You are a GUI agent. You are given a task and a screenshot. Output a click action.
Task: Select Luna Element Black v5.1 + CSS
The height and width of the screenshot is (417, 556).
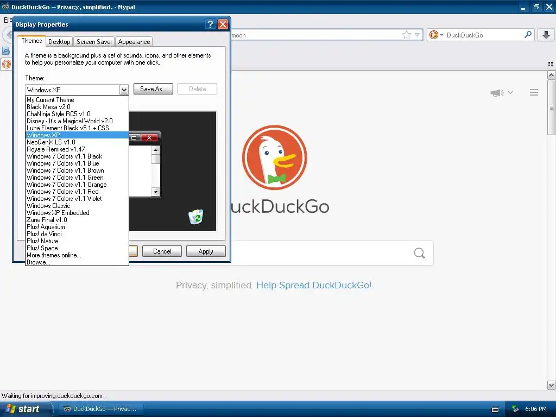(x=77, y=128)
